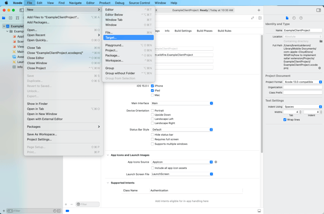
Task: Adjust the Tab width stepper
Action: click(x=300, y=112)
